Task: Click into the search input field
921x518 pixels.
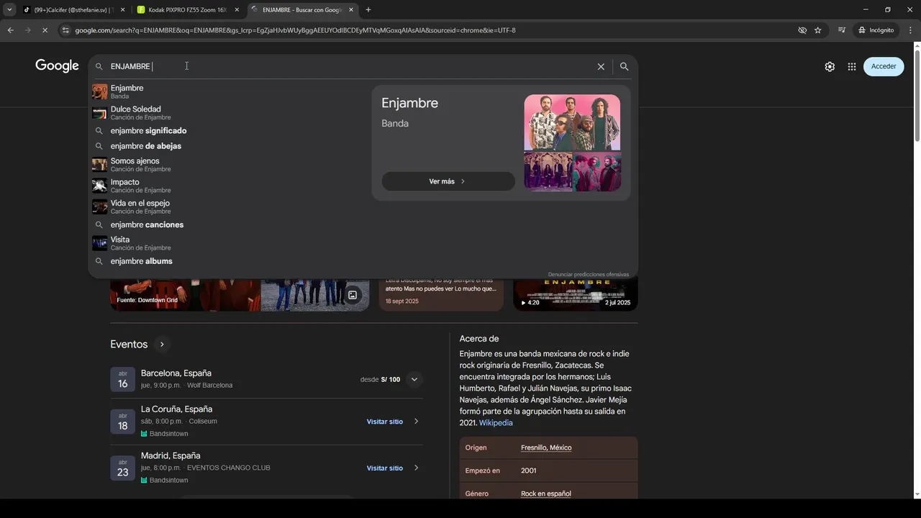Action: (x=351, y=66)
